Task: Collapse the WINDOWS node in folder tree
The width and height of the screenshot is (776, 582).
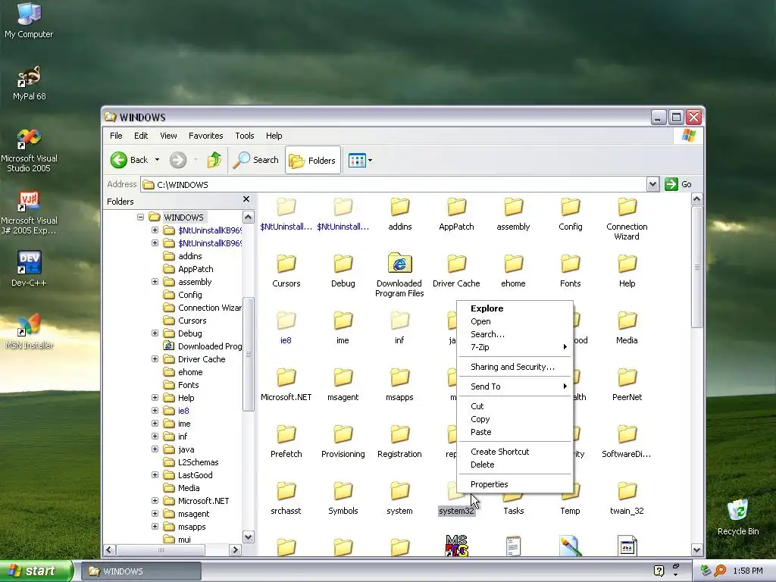Action: 140,217
